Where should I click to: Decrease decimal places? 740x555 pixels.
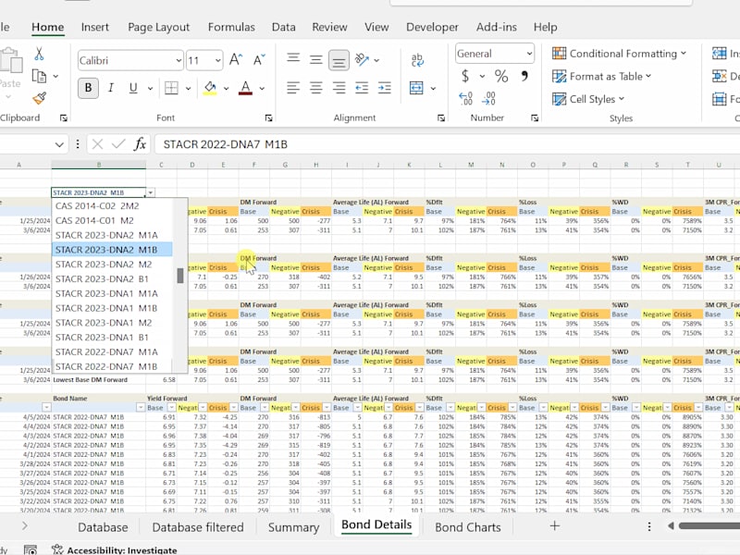[489, 98]
